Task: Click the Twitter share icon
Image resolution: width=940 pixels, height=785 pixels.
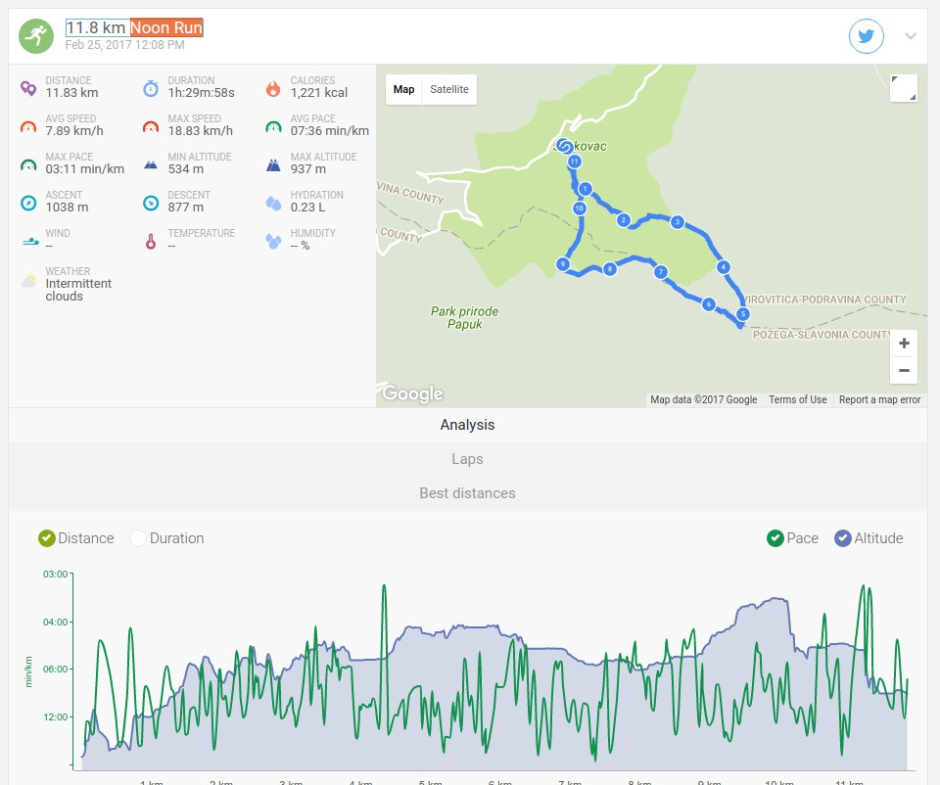Action: click(866, 36)
